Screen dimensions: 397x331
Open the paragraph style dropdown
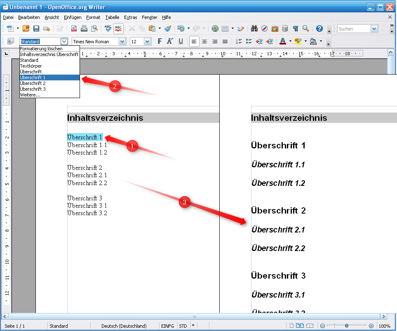pyautogui.click(x=64, y=41)
